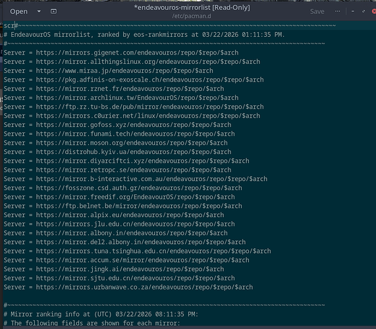
Task: Place cursor on fosszone.csd.auth.gr line
Action: pyautogui.click(x=122, y=188)
